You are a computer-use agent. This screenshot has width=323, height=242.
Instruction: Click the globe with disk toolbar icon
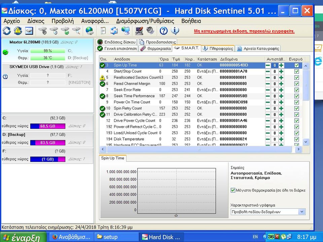[89, 31]
